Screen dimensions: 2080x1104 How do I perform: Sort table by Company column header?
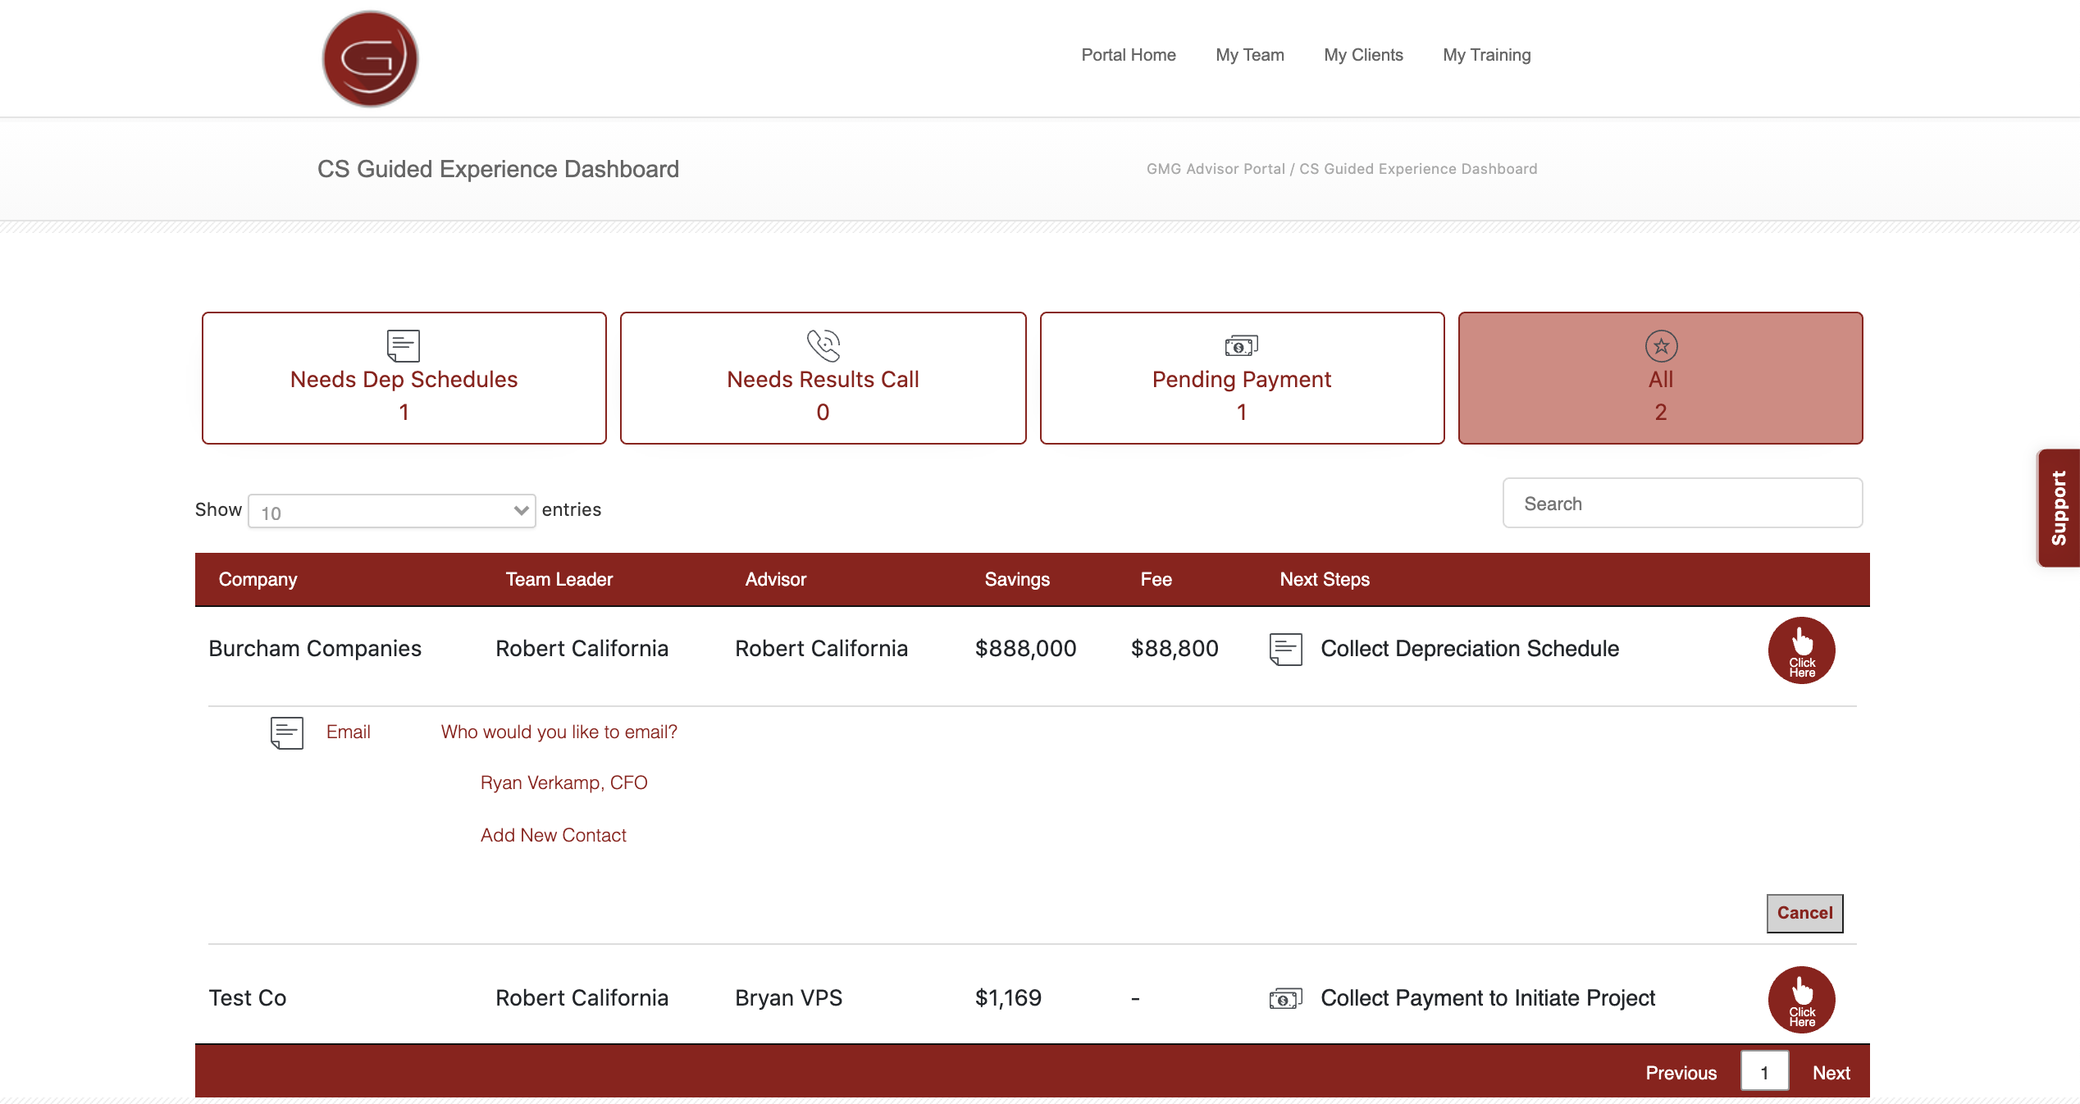tap(258, 579)
